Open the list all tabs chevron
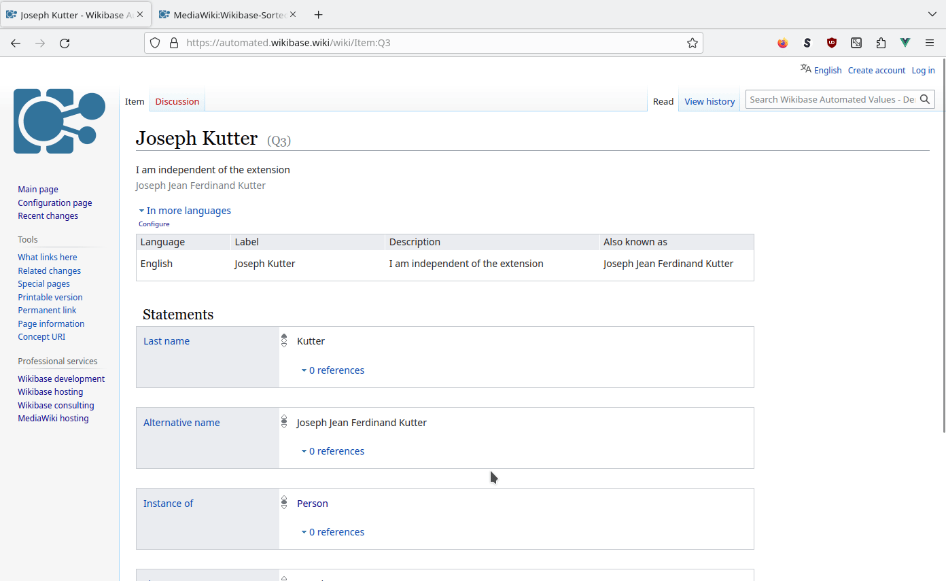Viewport: 946px width, 581px height. (932, 14)
